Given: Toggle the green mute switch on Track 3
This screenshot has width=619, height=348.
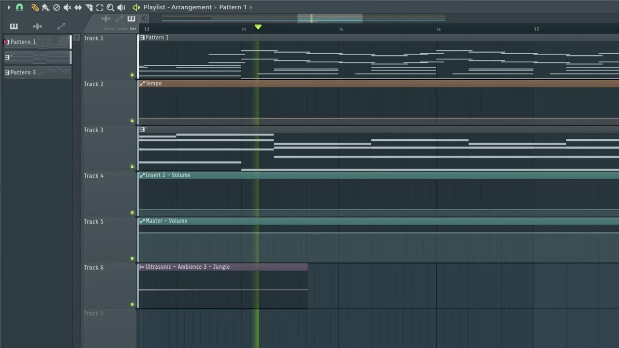Looking at the screenshot, I should 132,167.
